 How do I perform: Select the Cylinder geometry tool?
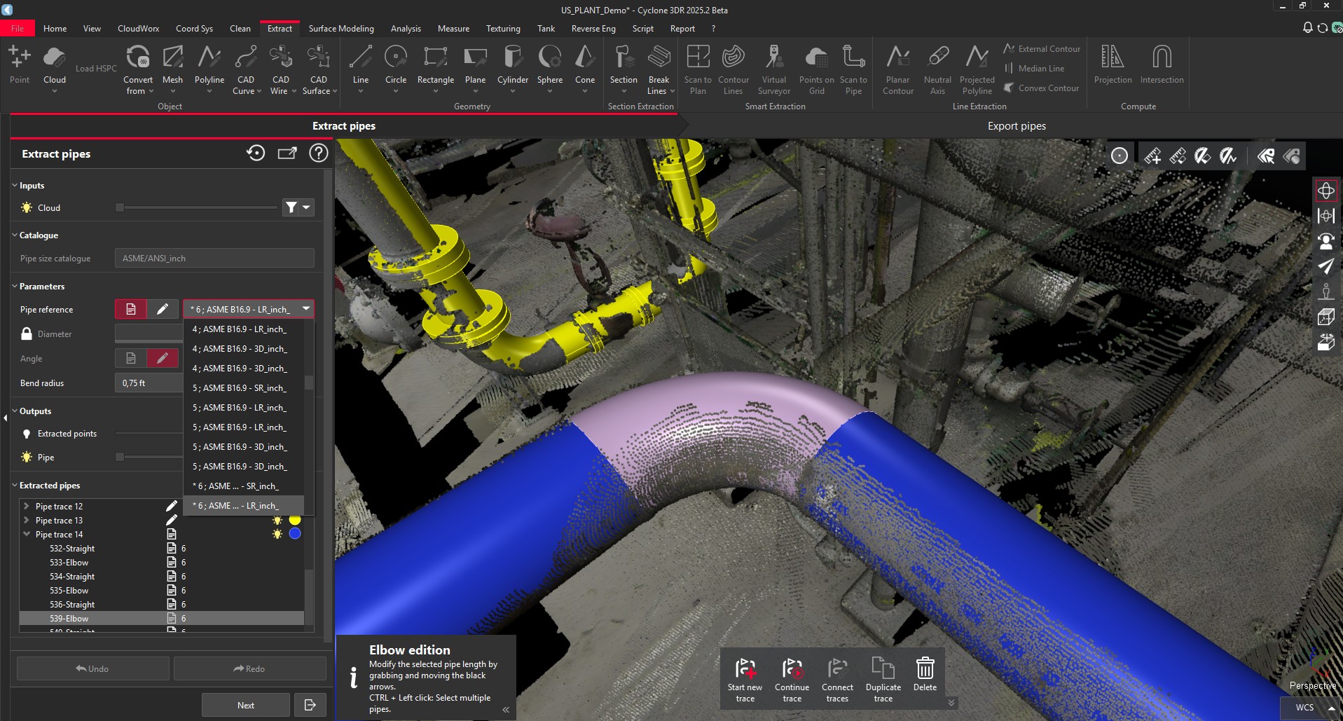pos(512,68)
